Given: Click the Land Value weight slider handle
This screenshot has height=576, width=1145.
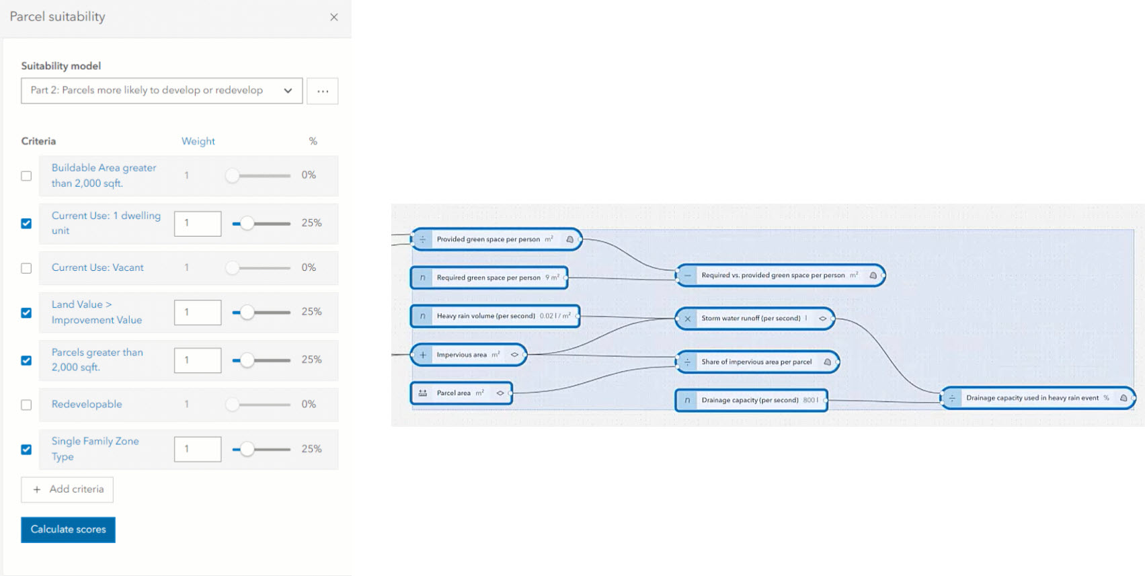Looking at the screenshot, I should [247, 313].
